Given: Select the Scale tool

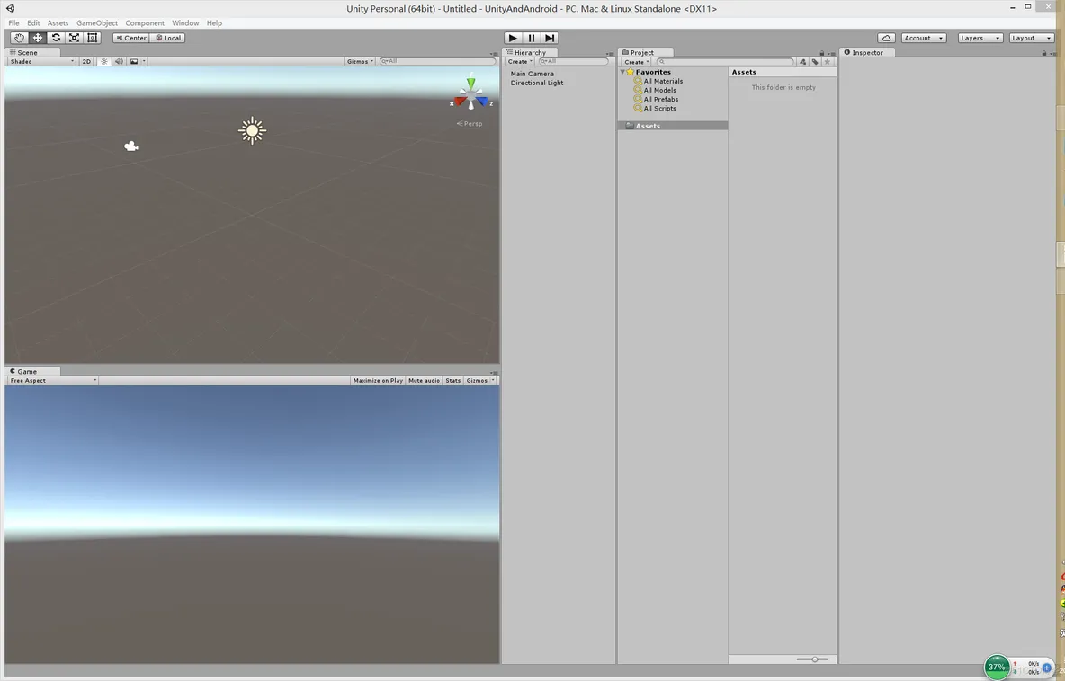Looking at the screenshot, I should tap(74, 38).
